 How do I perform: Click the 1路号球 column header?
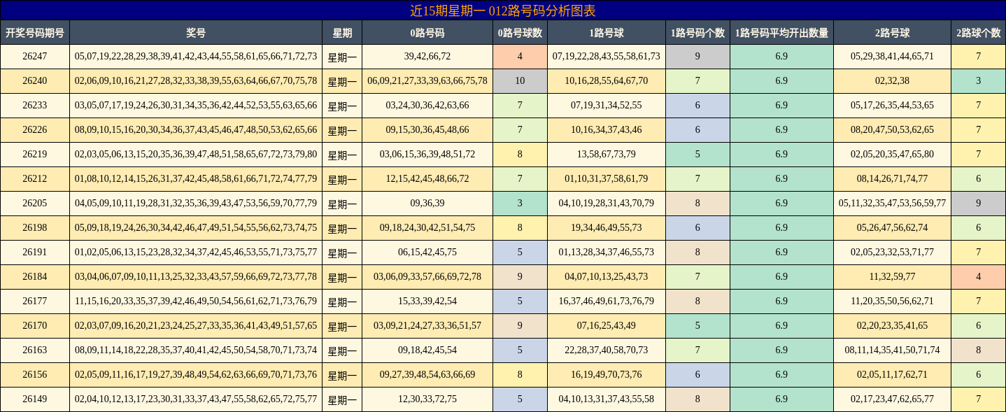[606, 33]
